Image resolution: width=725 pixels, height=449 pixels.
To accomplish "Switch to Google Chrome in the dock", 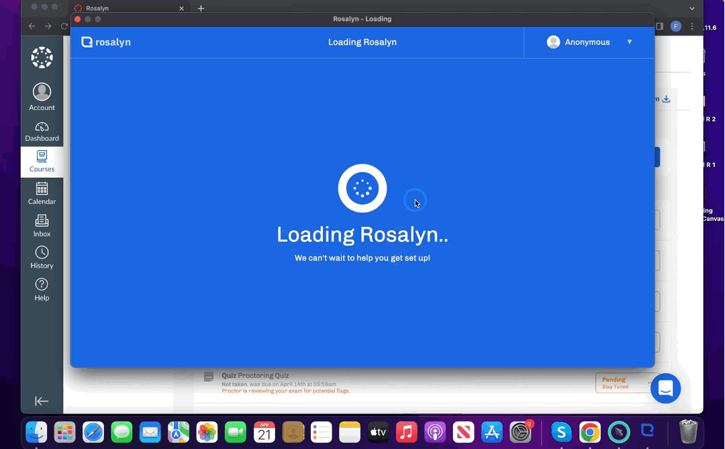I will pos(590,432).
